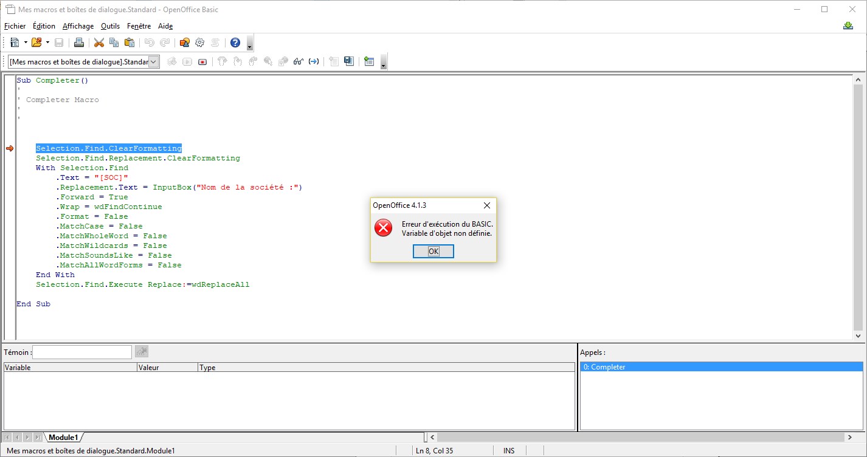Click the Témoin watch input field
This screenshot has height=457, width=867.
82,352
